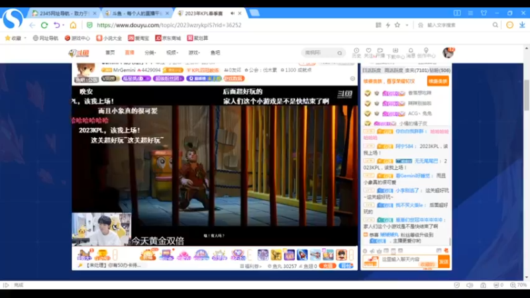
Task: Open a new browser tab
Action: click(x=254, y=13)
